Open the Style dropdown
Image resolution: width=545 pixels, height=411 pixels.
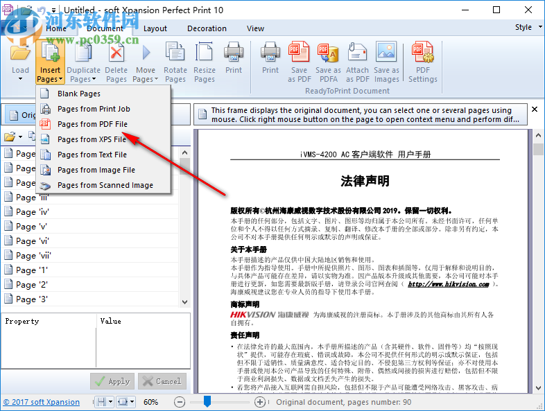(528, 27)
